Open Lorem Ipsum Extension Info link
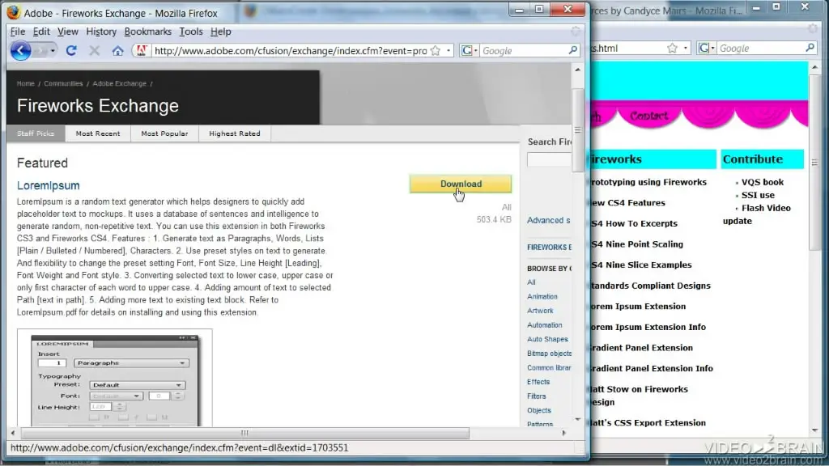Screen dimensions: 829x466 tap(648, 327)
